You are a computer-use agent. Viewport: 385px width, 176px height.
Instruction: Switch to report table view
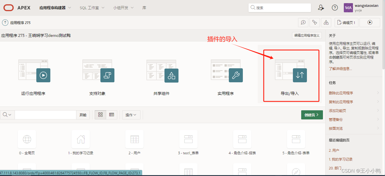coord(112,115)
